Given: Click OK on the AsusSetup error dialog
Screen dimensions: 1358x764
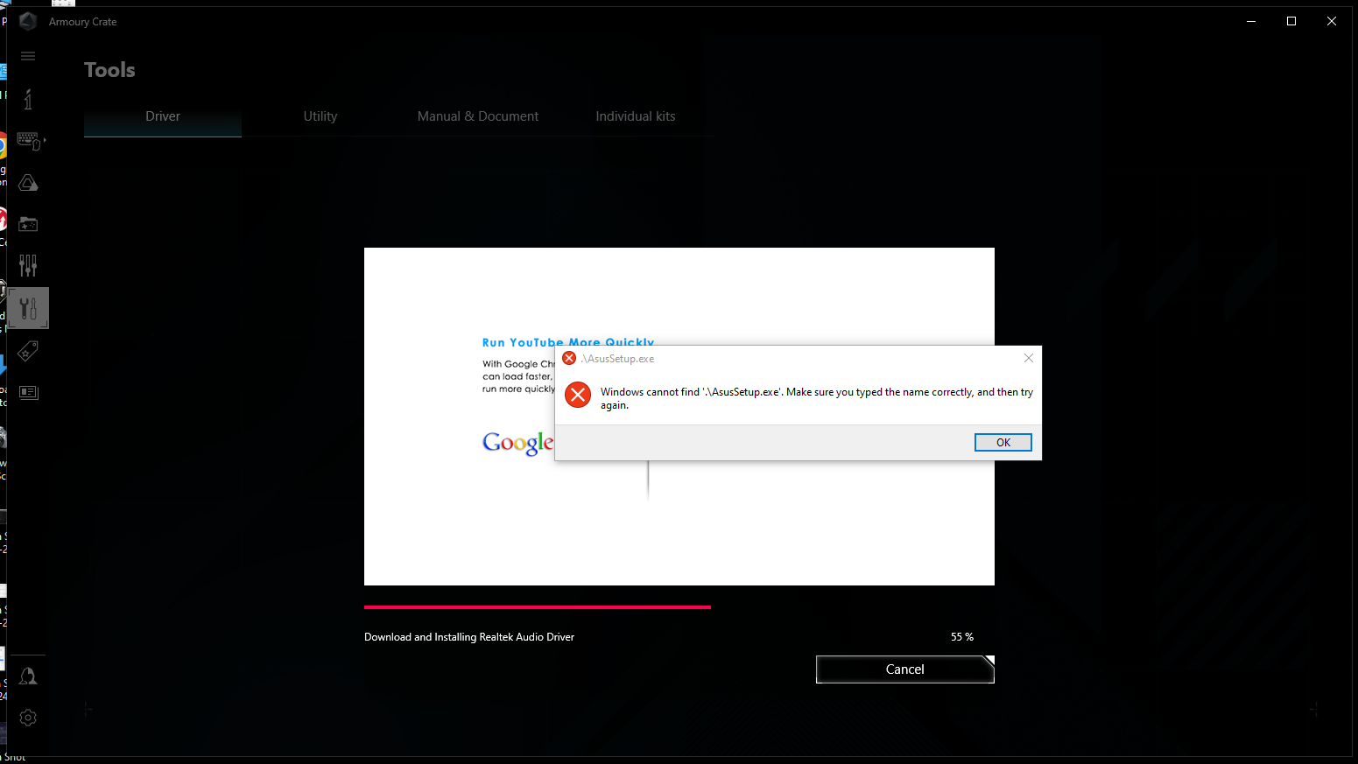Looking at the screenshot, I should pyautogui.click(x=1003, y=442).
